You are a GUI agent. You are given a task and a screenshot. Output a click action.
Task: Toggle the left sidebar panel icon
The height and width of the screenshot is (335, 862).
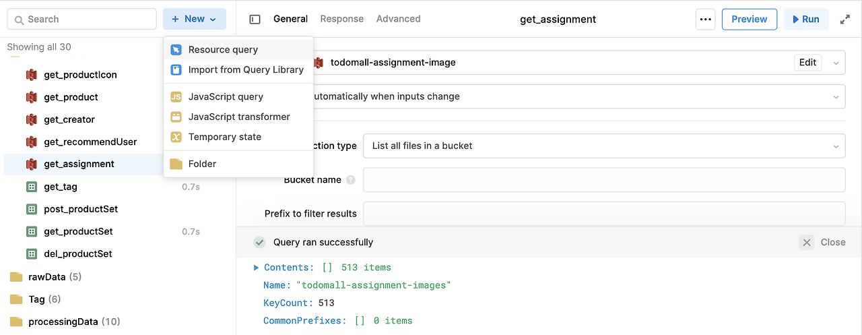[x=255, y=20]
